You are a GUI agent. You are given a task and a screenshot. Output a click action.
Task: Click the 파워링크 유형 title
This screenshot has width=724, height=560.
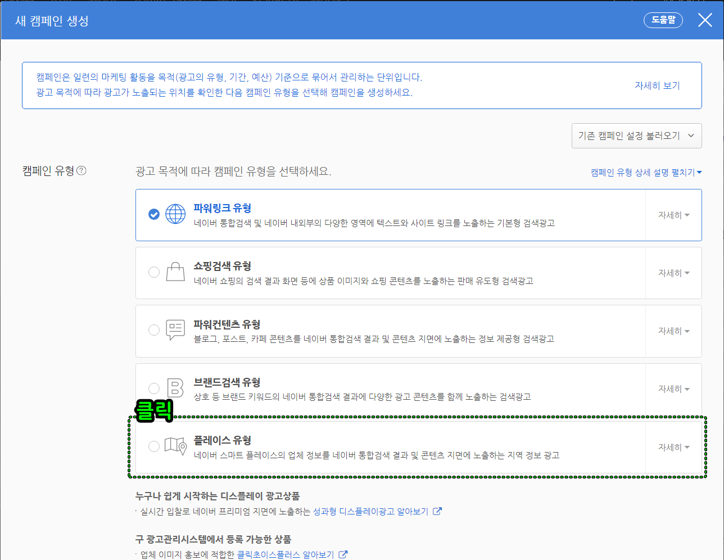pyautogui.click(x=223, y=208)
